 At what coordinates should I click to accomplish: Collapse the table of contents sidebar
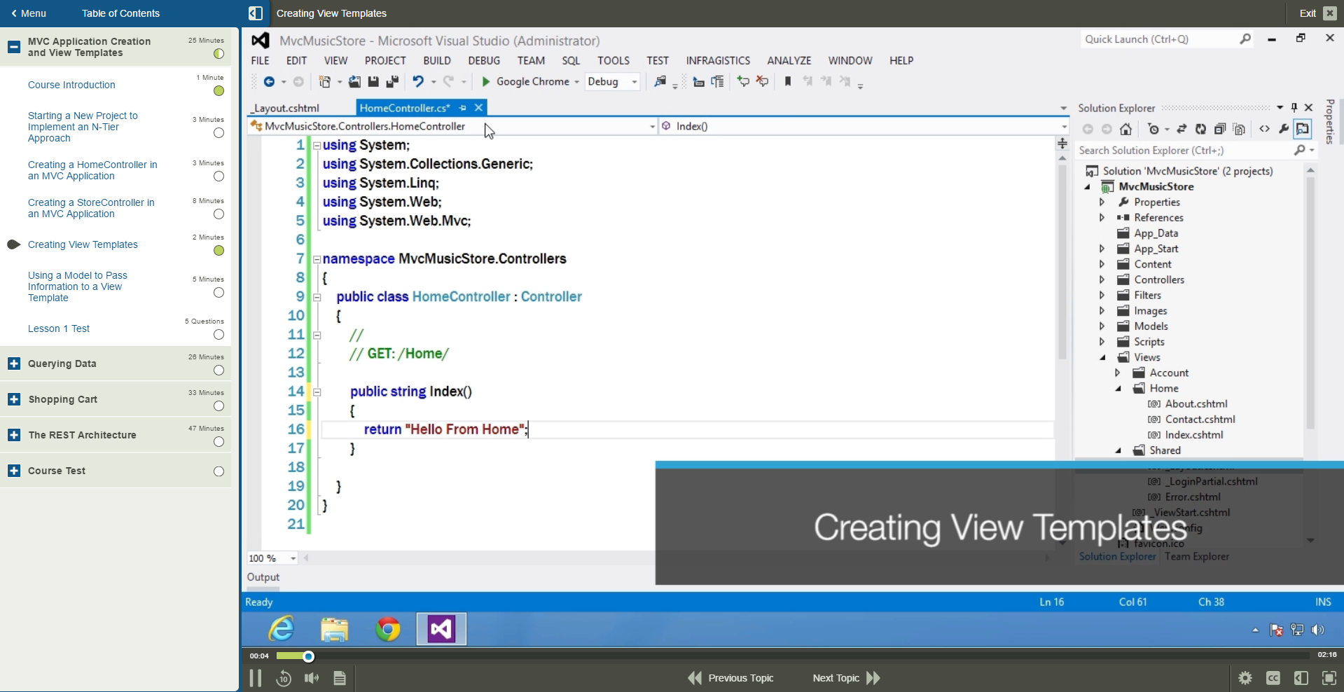coord(256,13)
